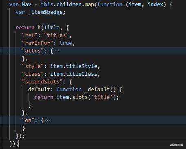Click the "scopedSlots" key
This screenshot has height=149, width=186.
click(42, 82)
